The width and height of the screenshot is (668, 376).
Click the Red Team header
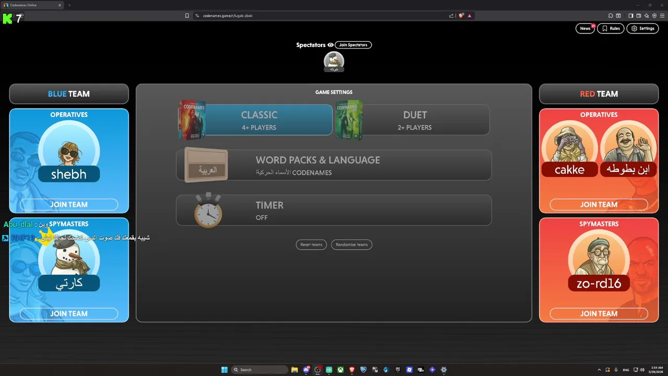click(599, 94)
